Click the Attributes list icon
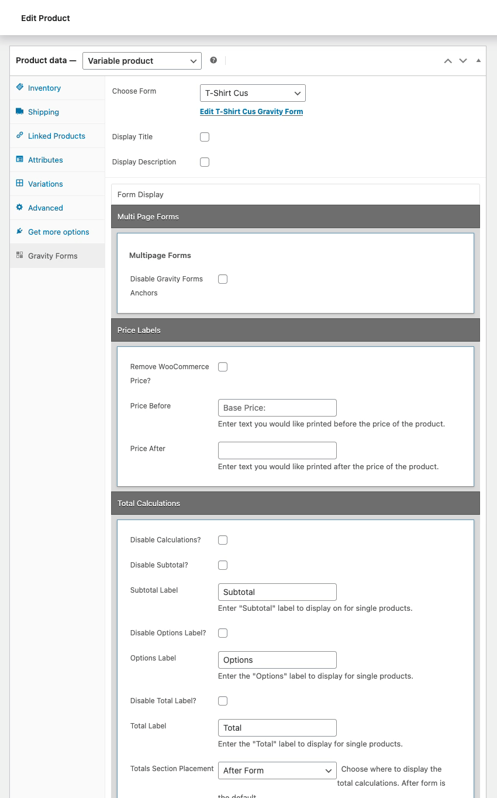This screenshot has width=497, height=798. click(x=20, y=160)
